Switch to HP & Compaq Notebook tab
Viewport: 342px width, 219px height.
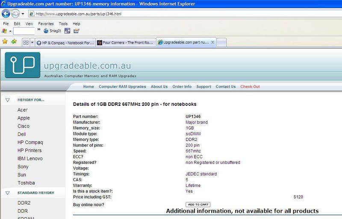click(65, 43)
